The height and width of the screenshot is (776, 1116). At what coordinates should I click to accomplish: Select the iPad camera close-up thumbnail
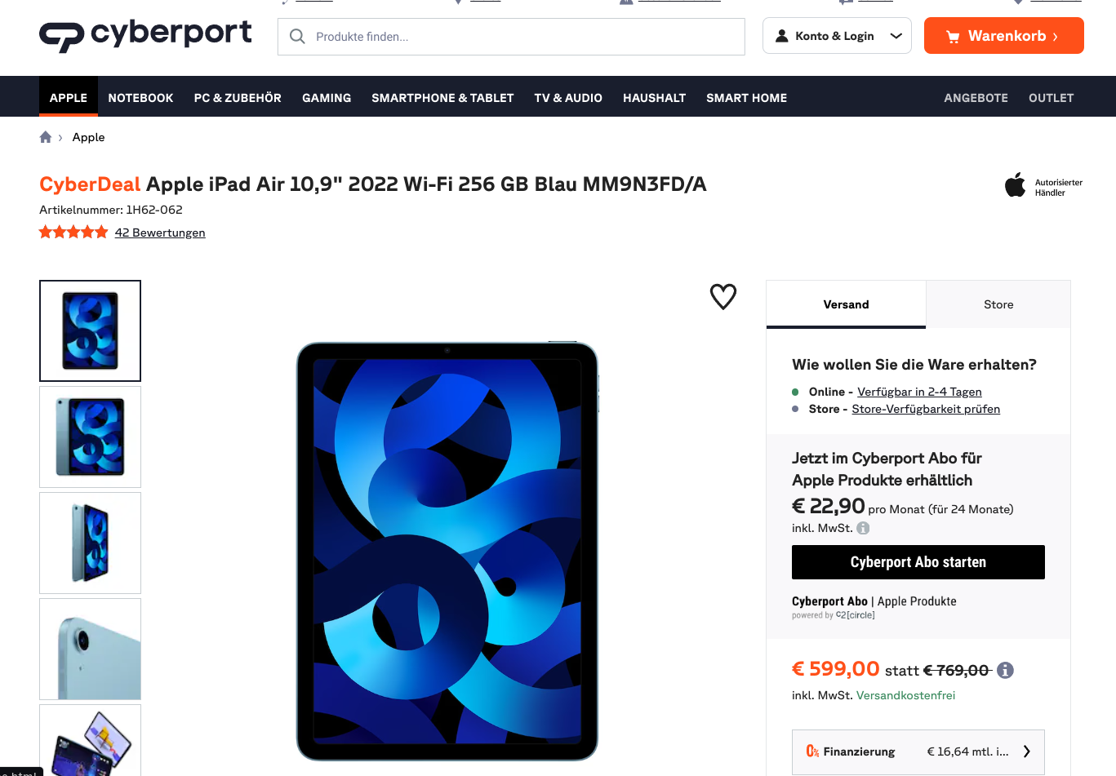(90, 649)
